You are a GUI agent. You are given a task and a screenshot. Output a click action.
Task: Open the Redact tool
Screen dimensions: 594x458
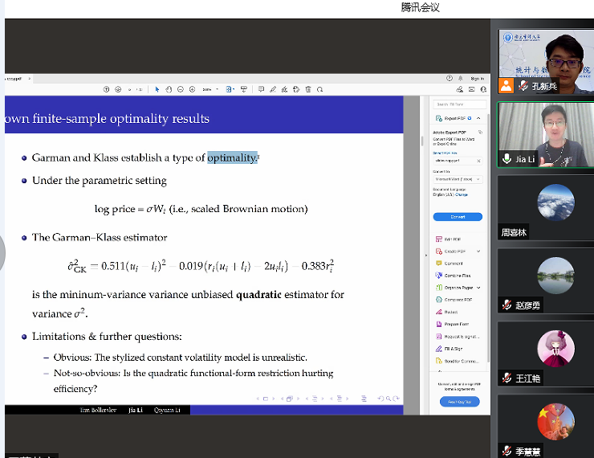click(450, 312)
